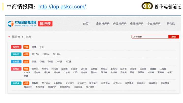
Task: Click the 中商情报网 site logo
Action: tap(22, 24)
